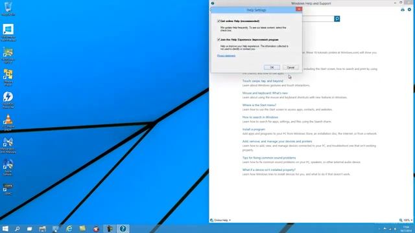415x233 pixels.
Task: Open 'How to search in Windows' topic
Action: point(260,117)
